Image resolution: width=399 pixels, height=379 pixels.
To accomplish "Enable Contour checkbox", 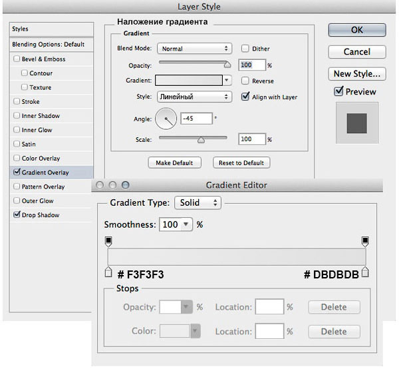I will 25,73.
